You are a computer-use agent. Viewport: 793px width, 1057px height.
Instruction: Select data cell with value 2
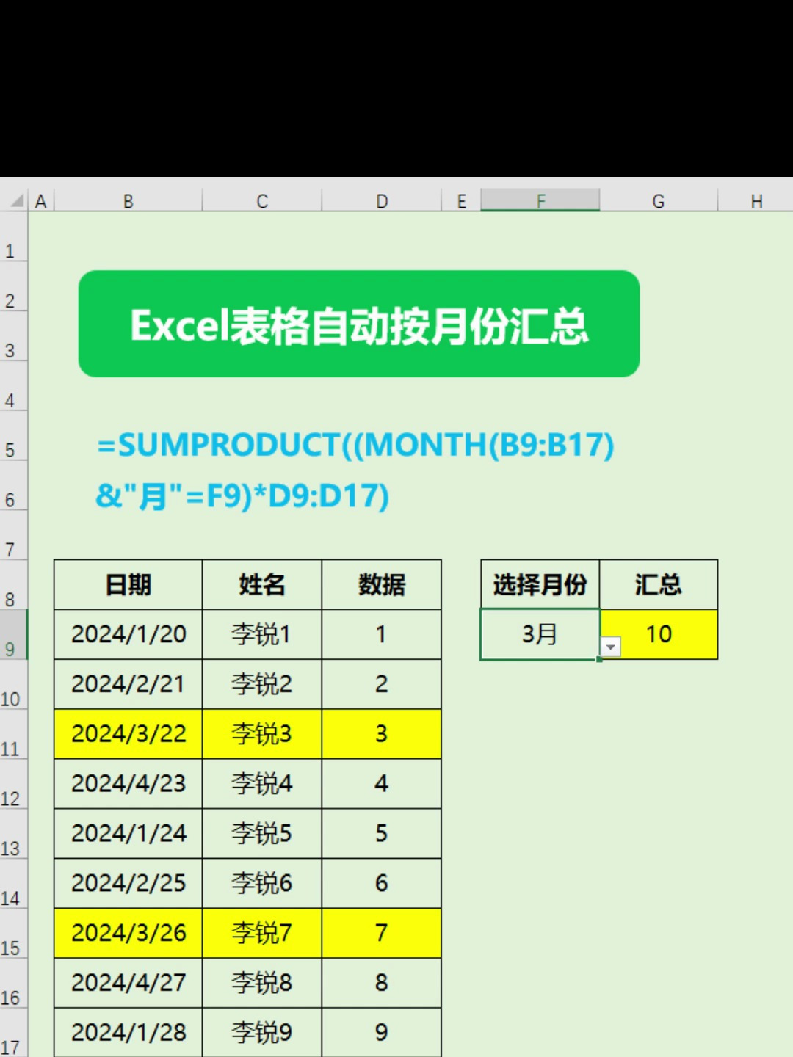(x=382, y=684)
